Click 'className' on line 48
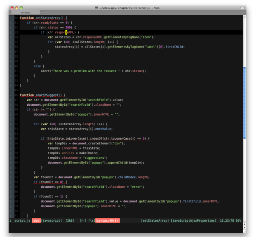This screenshot has width=255, height=237. tap(103, 104)
